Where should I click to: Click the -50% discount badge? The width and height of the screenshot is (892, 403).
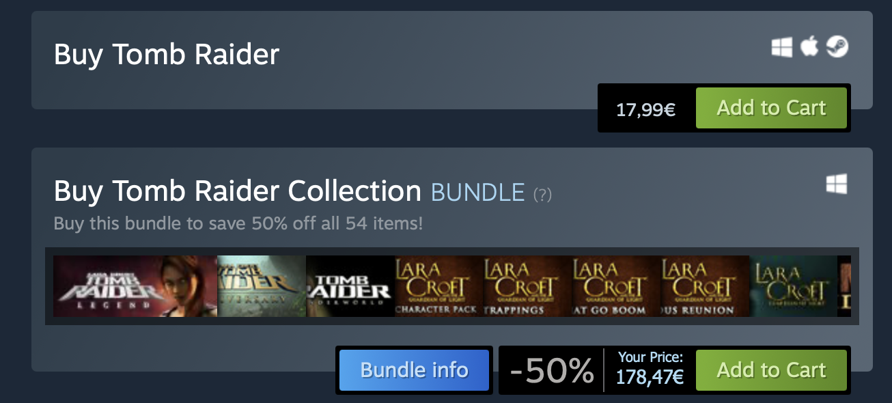(552, 371)
